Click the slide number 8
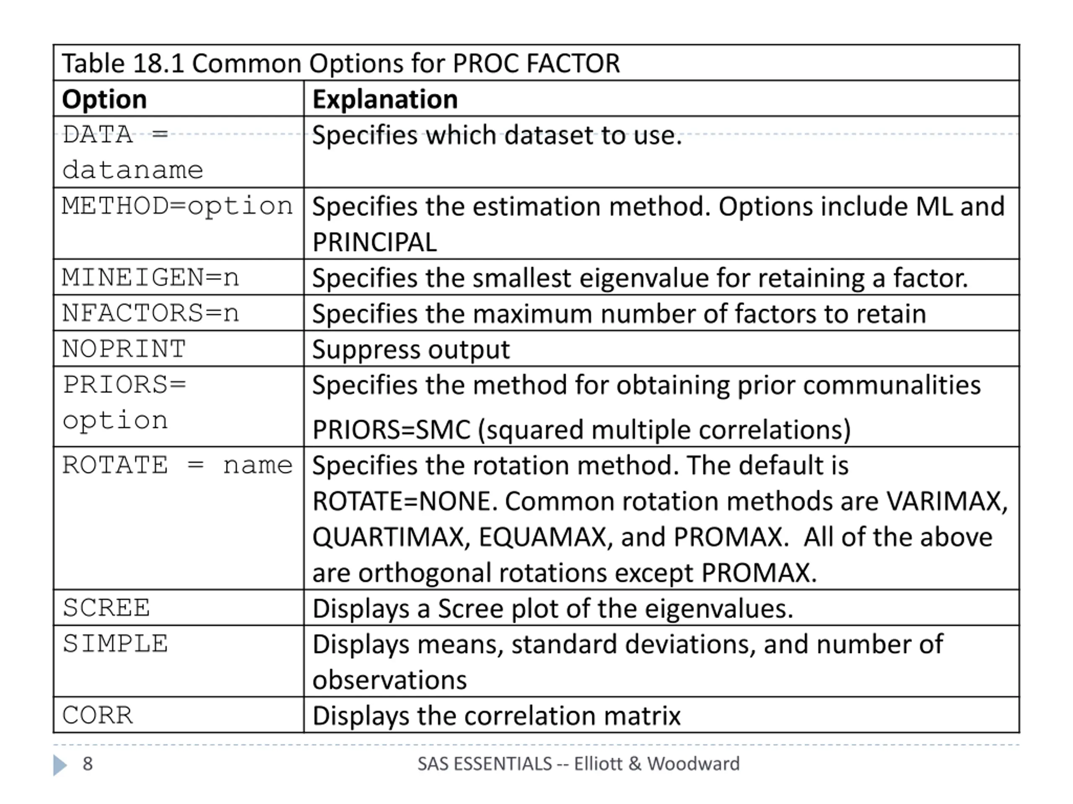Screen dimensions: 1073x804 pos(87,764)
